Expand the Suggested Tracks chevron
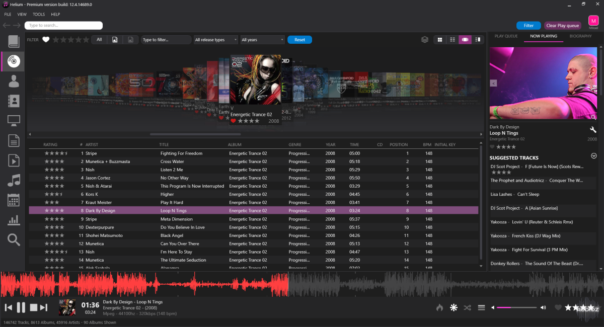This screenshot has width=604, height=327. click(x=594, y=156)
